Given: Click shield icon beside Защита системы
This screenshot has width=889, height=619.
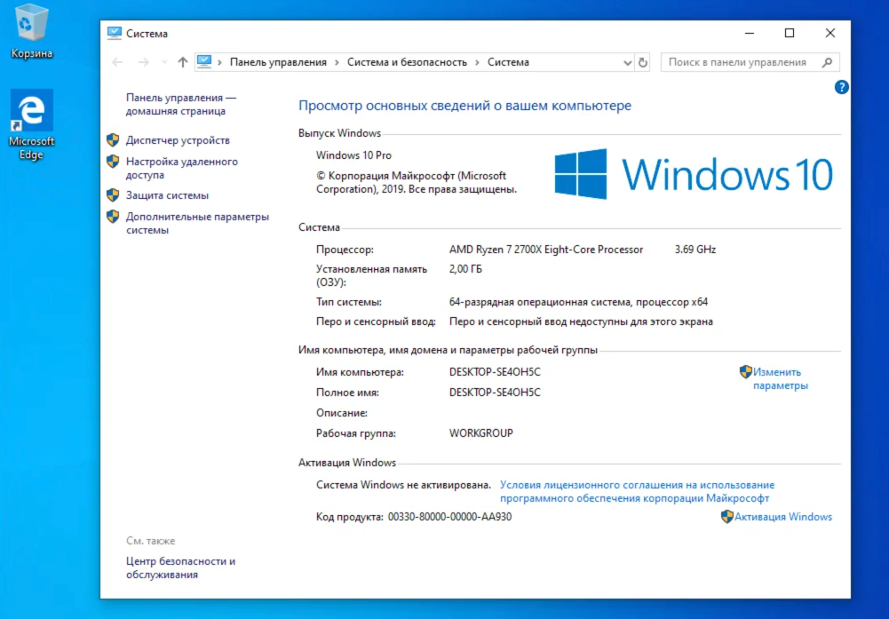Looking at the screenshot, I should click(x=113, y=195).
